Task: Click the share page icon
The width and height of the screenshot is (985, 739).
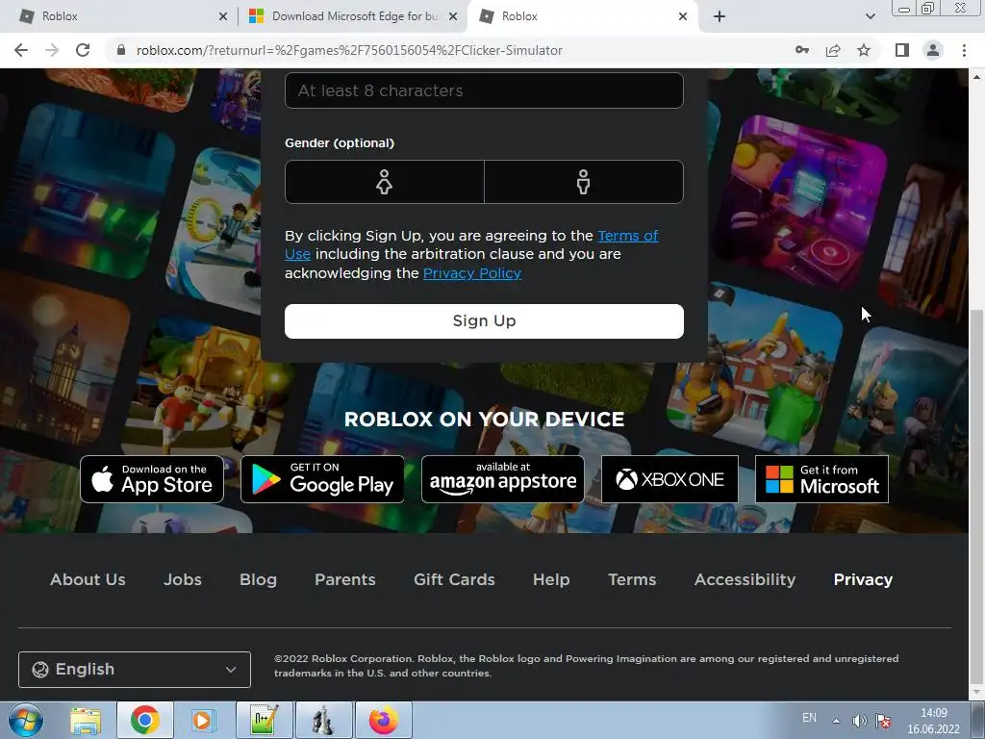Action: click(x=833, y=50)
